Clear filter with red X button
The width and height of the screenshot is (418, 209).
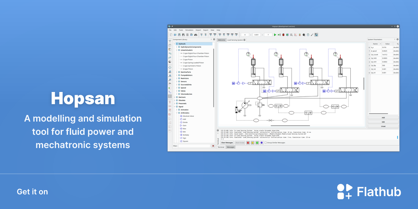pyautogui.click(x=213, y=146)
